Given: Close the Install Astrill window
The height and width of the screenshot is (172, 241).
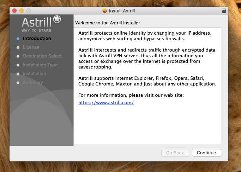Looking at the screenshot, I should point(14,11).
